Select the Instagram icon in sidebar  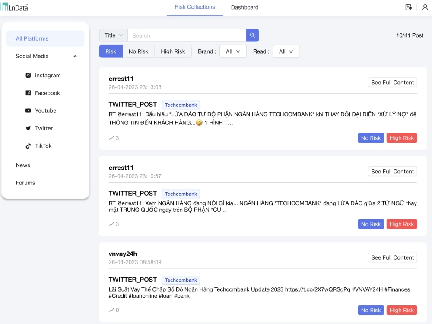click(x=28, y=75)
